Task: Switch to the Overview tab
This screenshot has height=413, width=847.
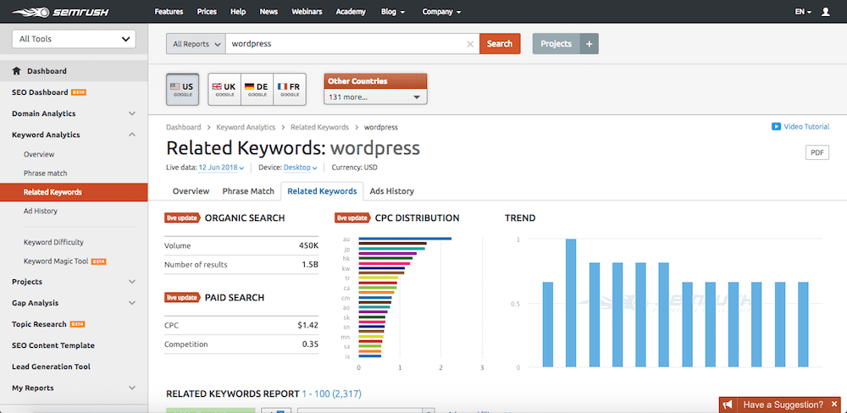Action: [x=191, y=191]
